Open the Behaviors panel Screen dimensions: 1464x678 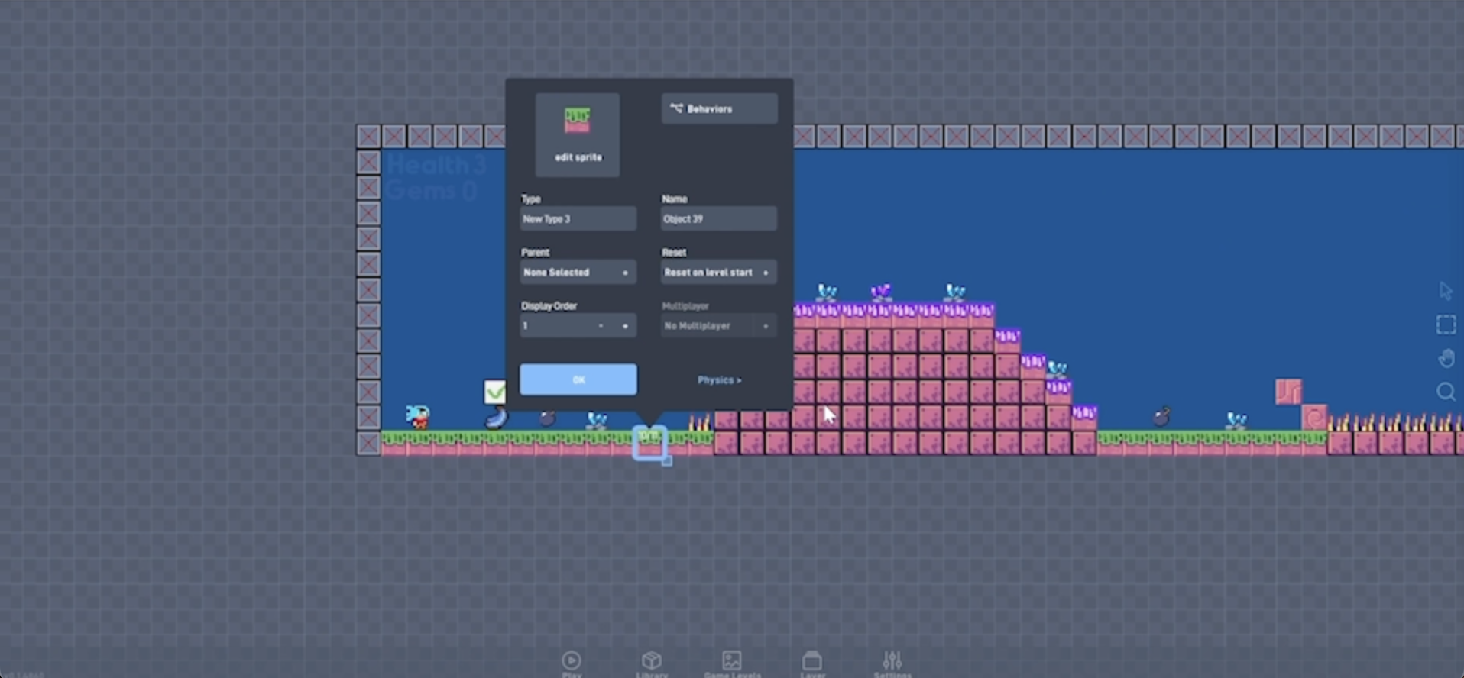[719, 109]
